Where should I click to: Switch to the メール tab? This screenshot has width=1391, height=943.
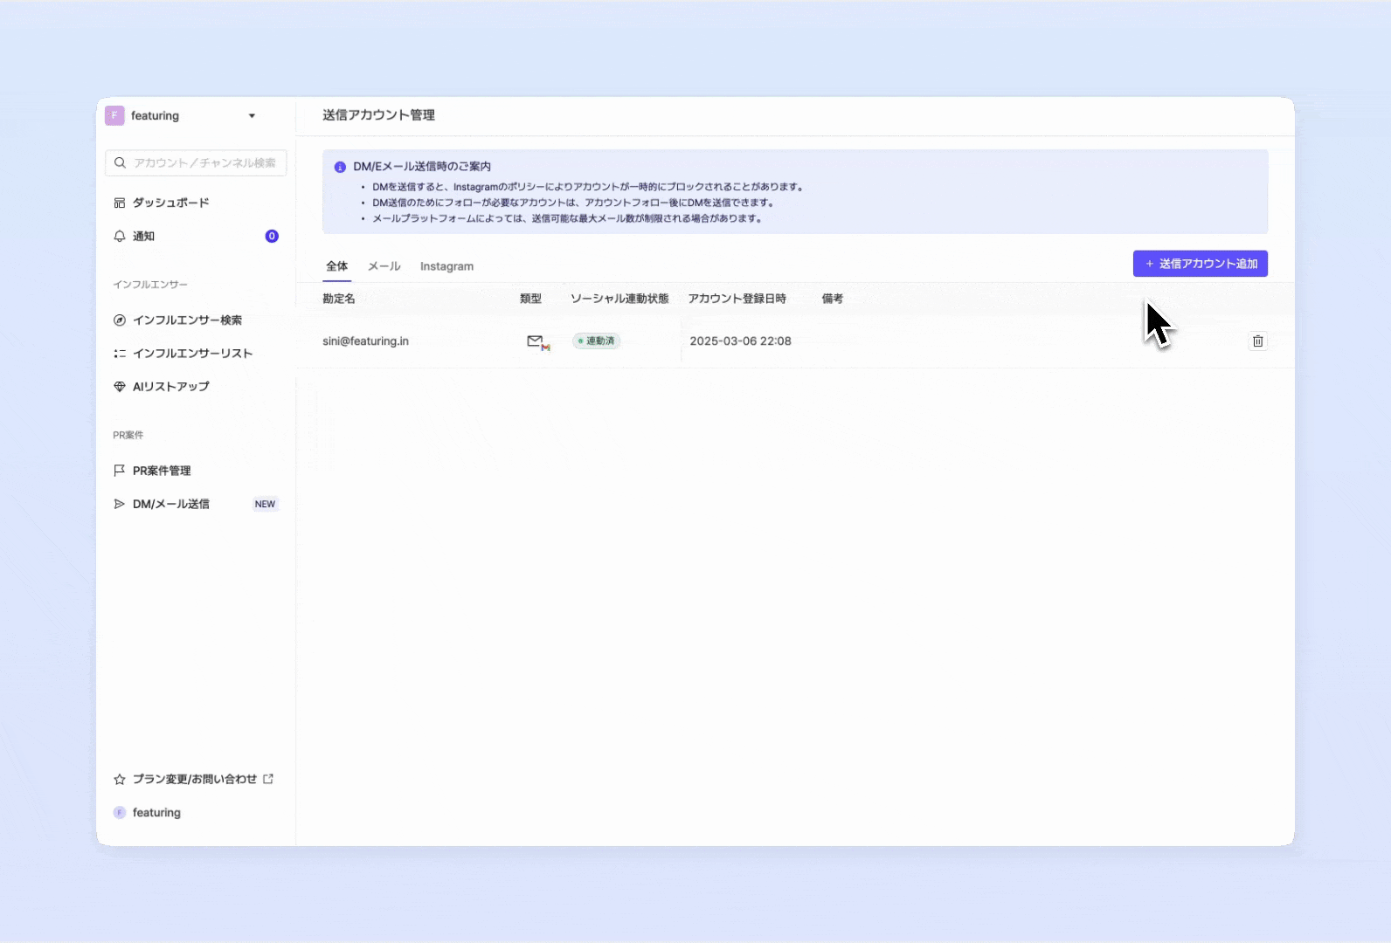[x=384, y=266]
